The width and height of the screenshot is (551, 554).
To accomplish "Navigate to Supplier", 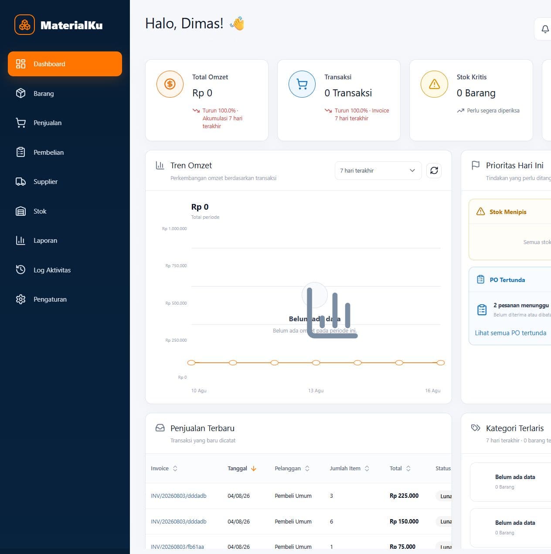I will pyautogui.click(x=65, y=182).
